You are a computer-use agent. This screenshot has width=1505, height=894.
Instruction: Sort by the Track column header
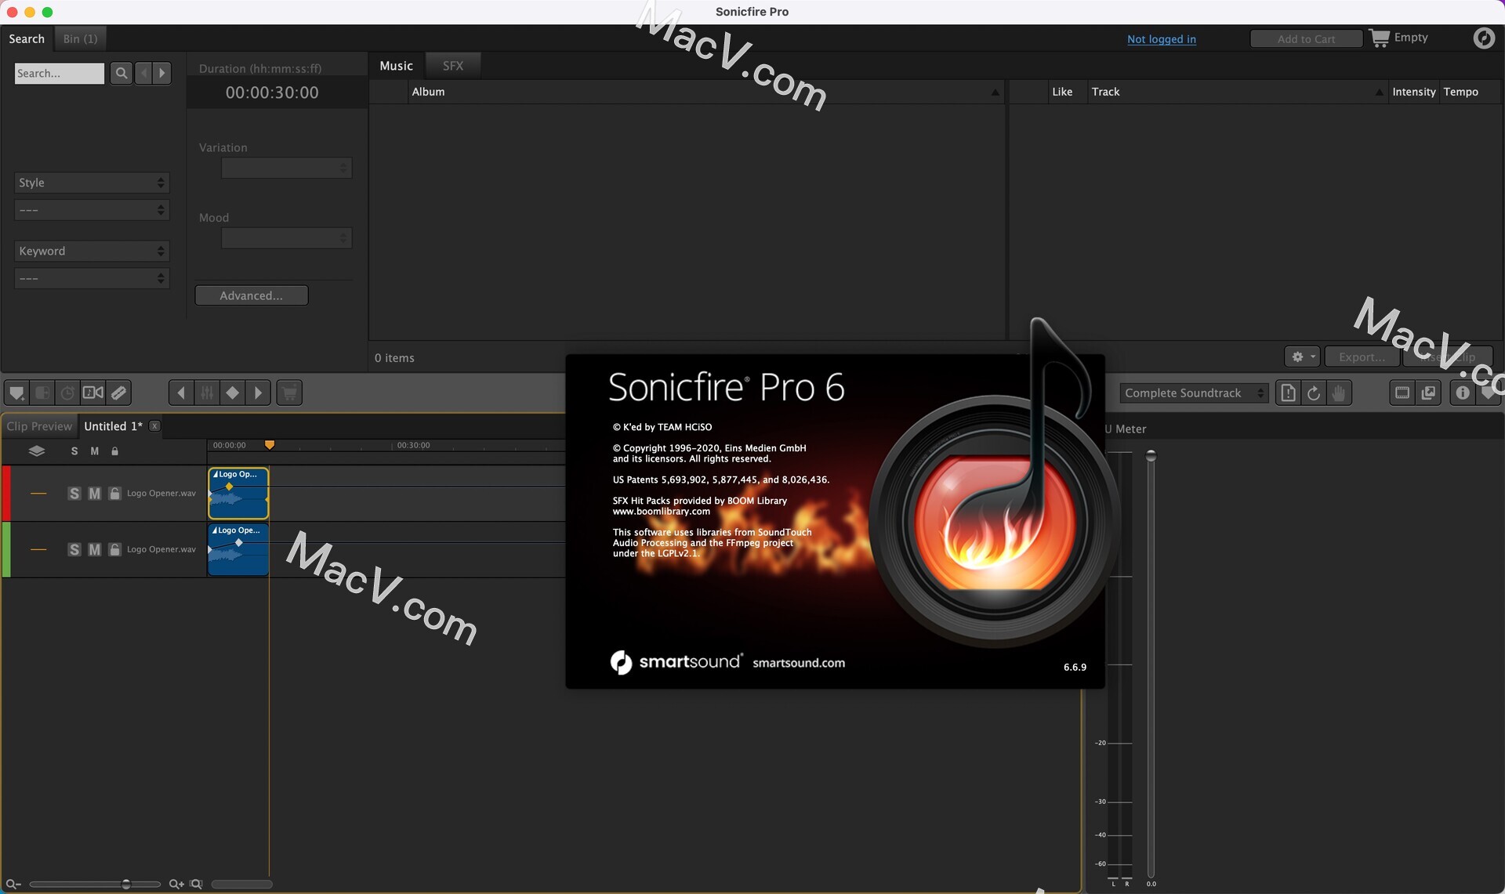click(x=1237, y=92)
